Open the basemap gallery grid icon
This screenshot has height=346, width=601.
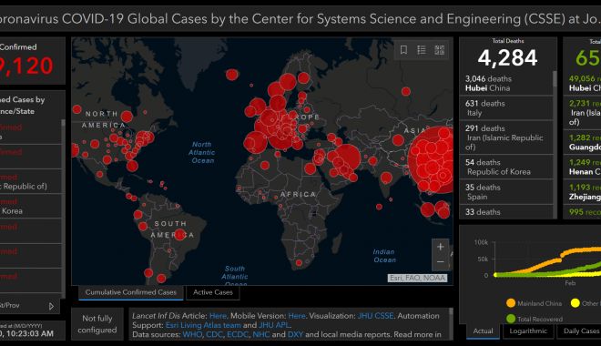[439, 50]
